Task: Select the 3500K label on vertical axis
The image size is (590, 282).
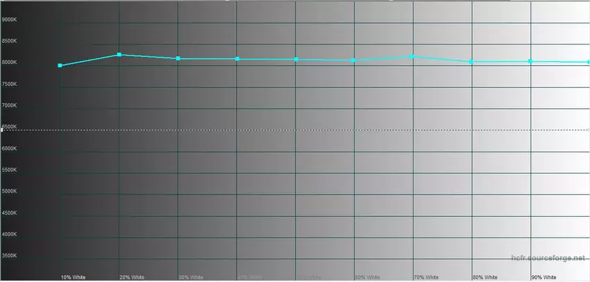Action: (10, 256)
